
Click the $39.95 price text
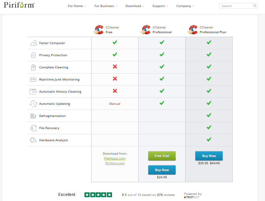(x=203, y=163)
